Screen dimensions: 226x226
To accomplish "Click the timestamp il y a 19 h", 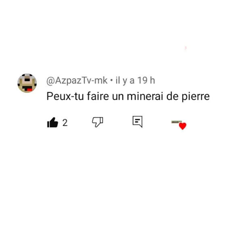I will click(x=135, y=80).
